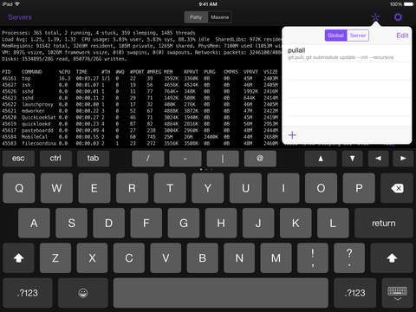
Task: Tap the left arrow key
Action: click(x=378, y=159)
